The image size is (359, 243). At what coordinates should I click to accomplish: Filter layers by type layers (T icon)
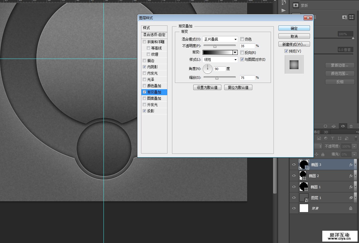coord(333,138)
